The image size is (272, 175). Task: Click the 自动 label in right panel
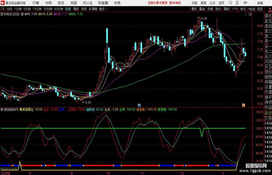(x=268, y=113)
